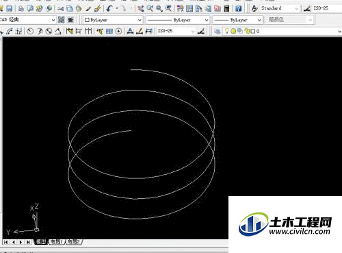The height and width of the screenshot is (253, 342).
Task: Click the Text Style icon beside Standard
Action: click(254, 9)
